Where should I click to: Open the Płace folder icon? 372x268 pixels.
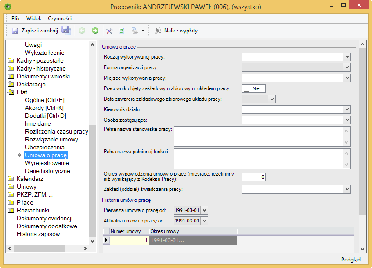tap(11, 202)
